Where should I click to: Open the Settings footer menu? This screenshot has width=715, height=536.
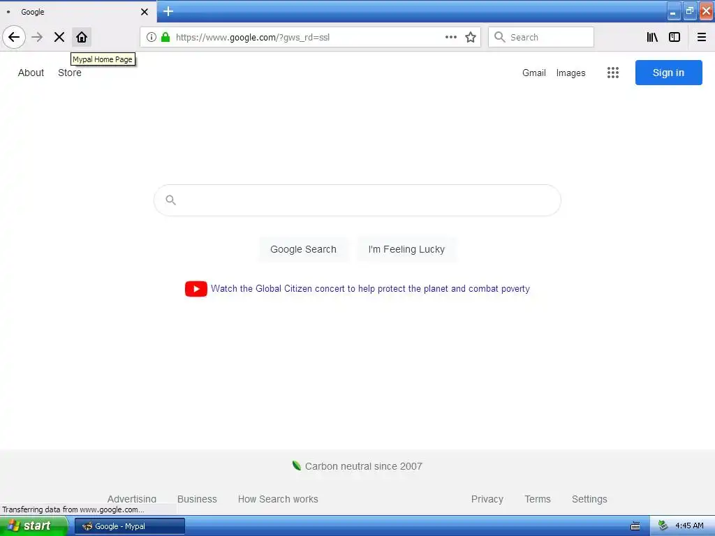[x=589, y=499]
